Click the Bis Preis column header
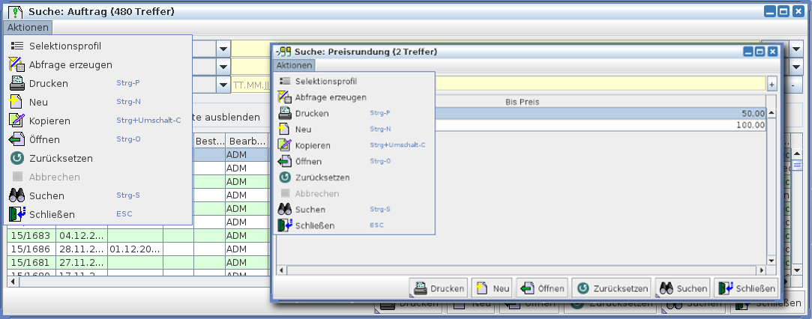The width and height of the screenshot is (812, 319). [x=523, y=102]
